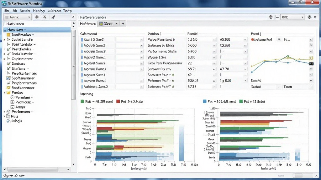Open the dropdown arrow on the 47 70 field
The image size is (321, 180).
pyautogui.click(x=245, y=69)
